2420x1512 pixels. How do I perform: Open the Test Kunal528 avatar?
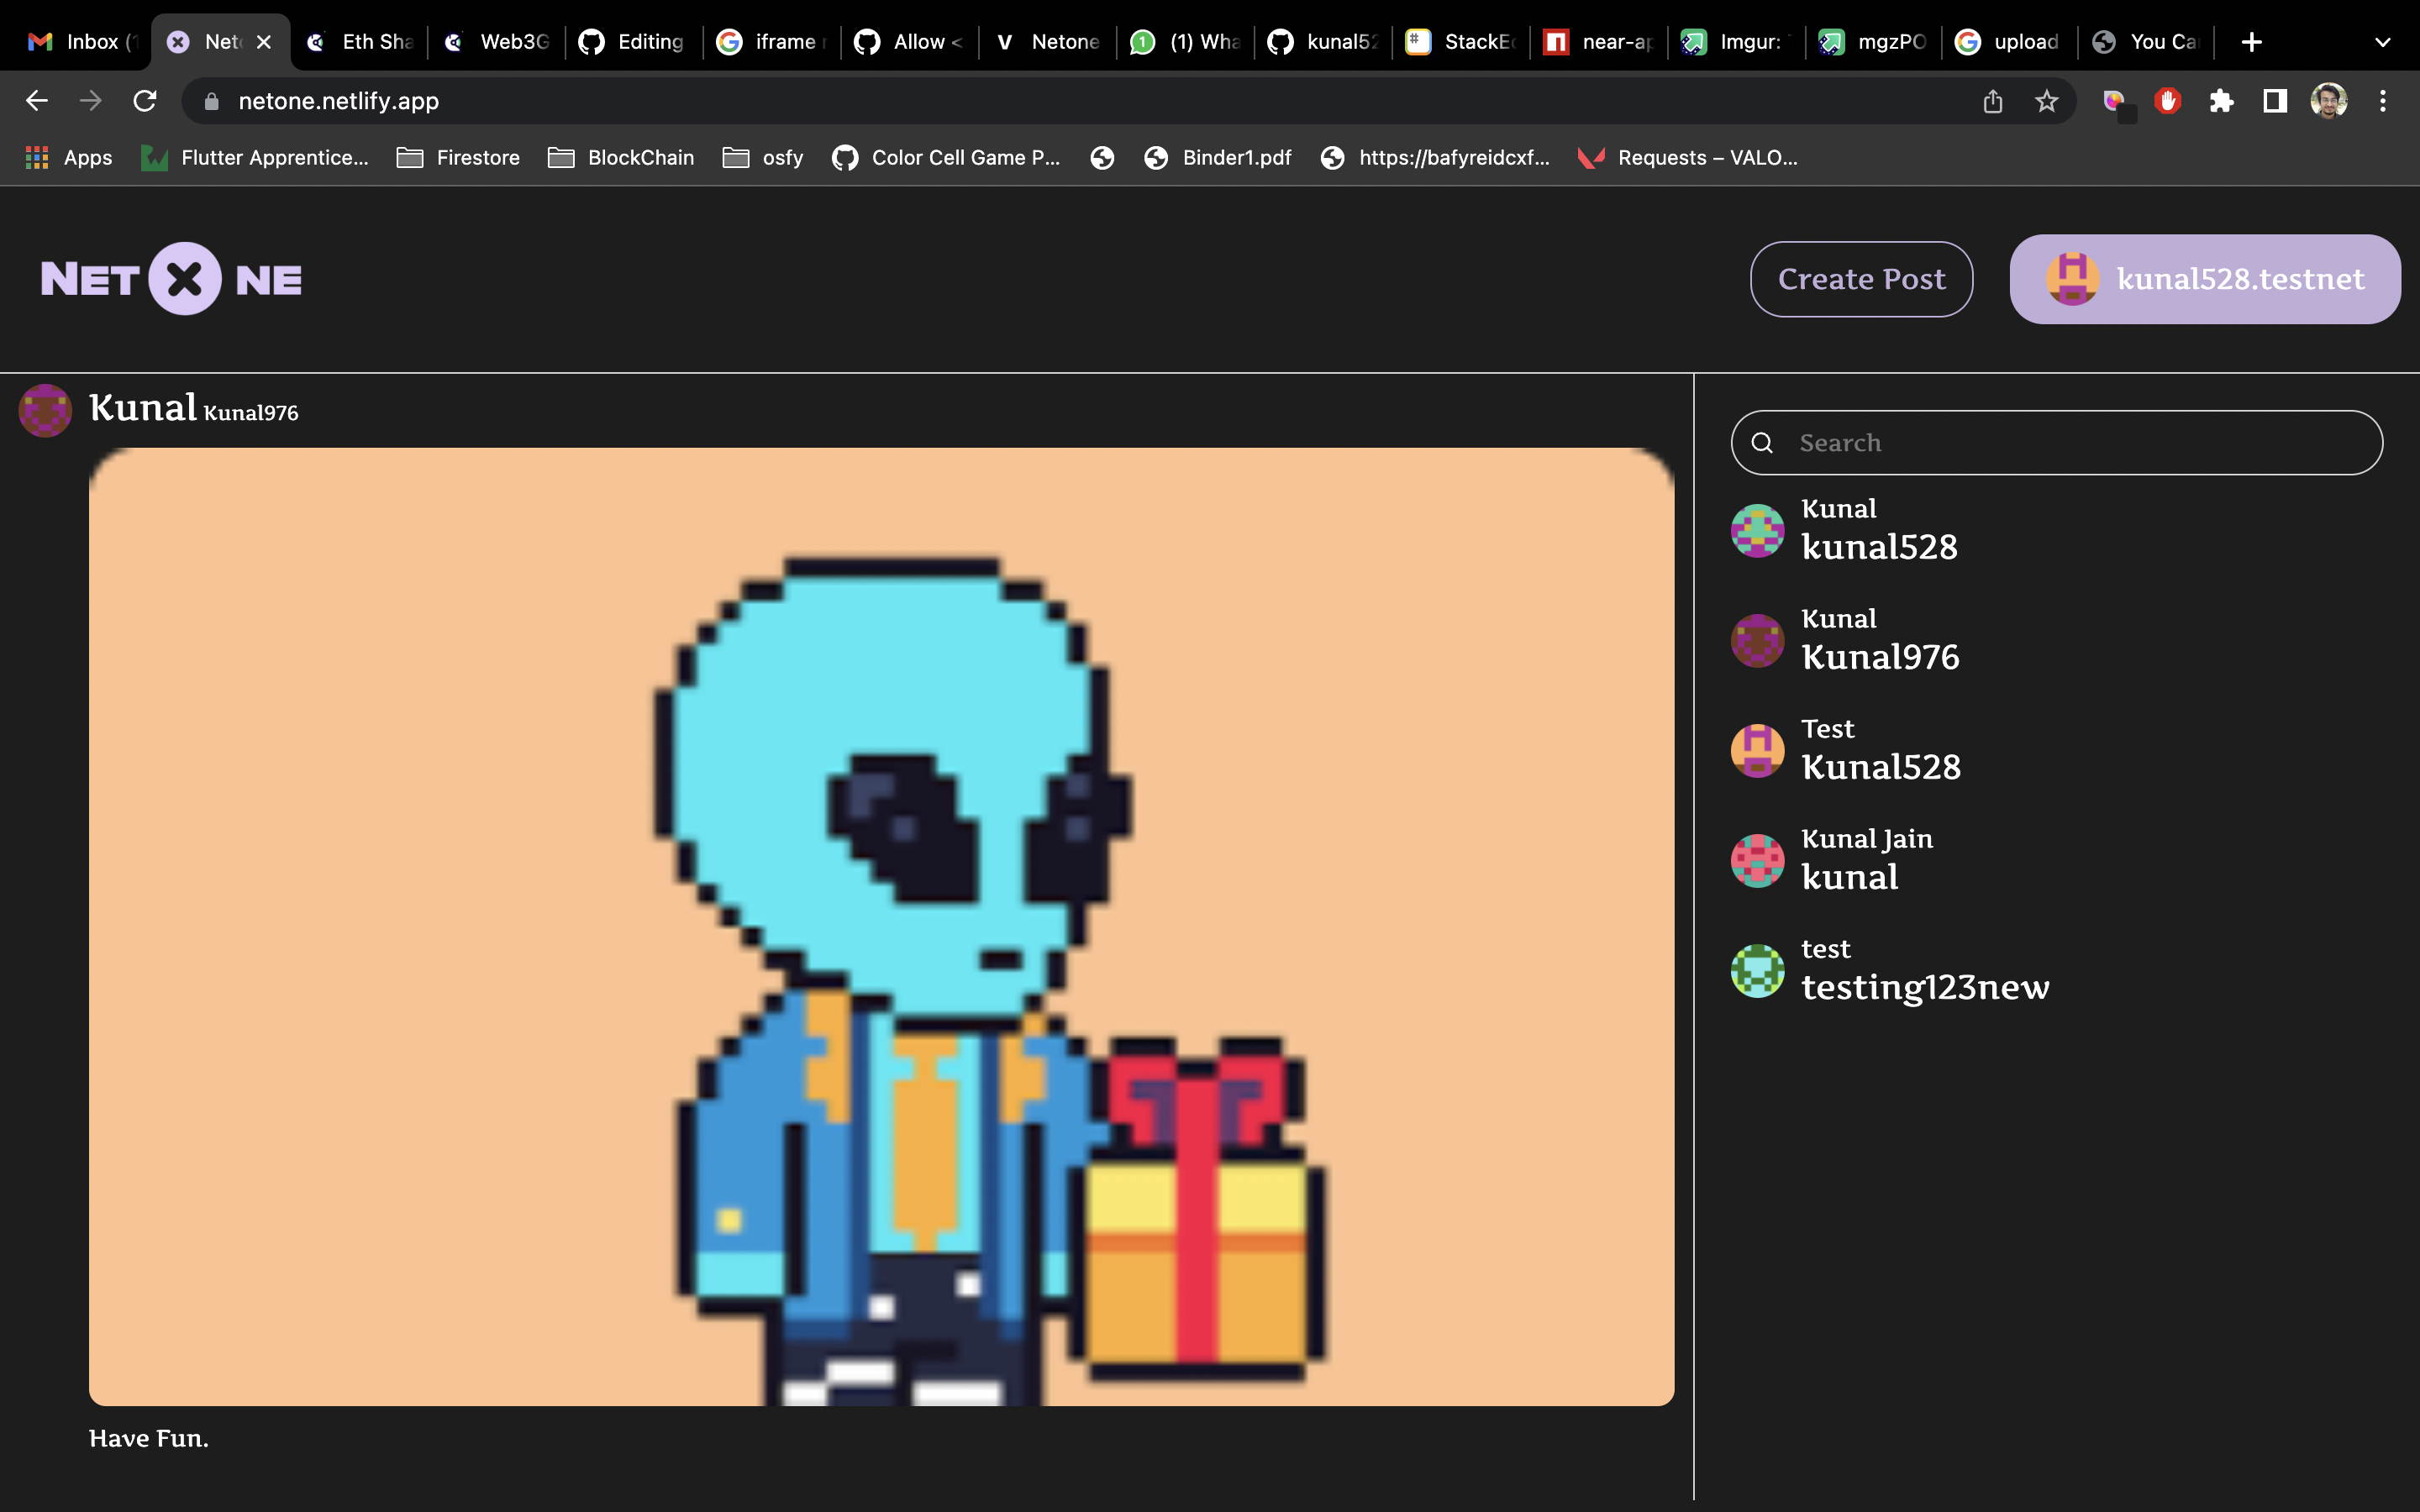pyautogui.click(x=1757, y=751)
